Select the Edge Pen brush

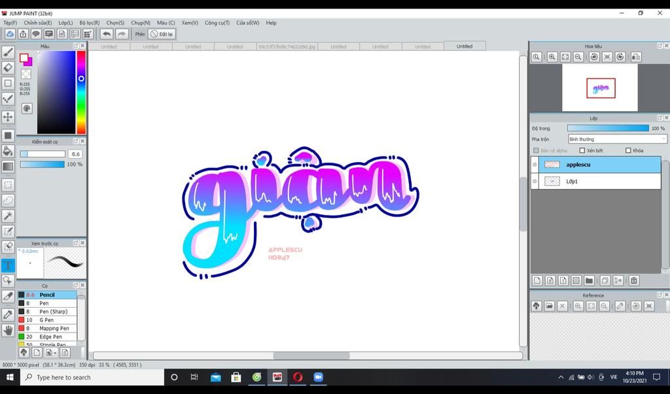coord(47,337)
